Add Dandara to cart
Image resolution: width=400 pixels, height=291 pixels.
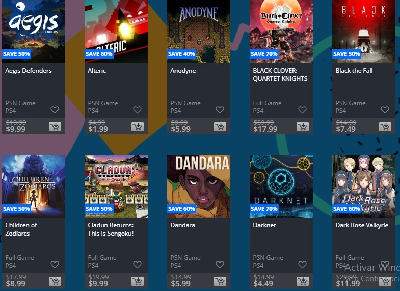point(220,281)
